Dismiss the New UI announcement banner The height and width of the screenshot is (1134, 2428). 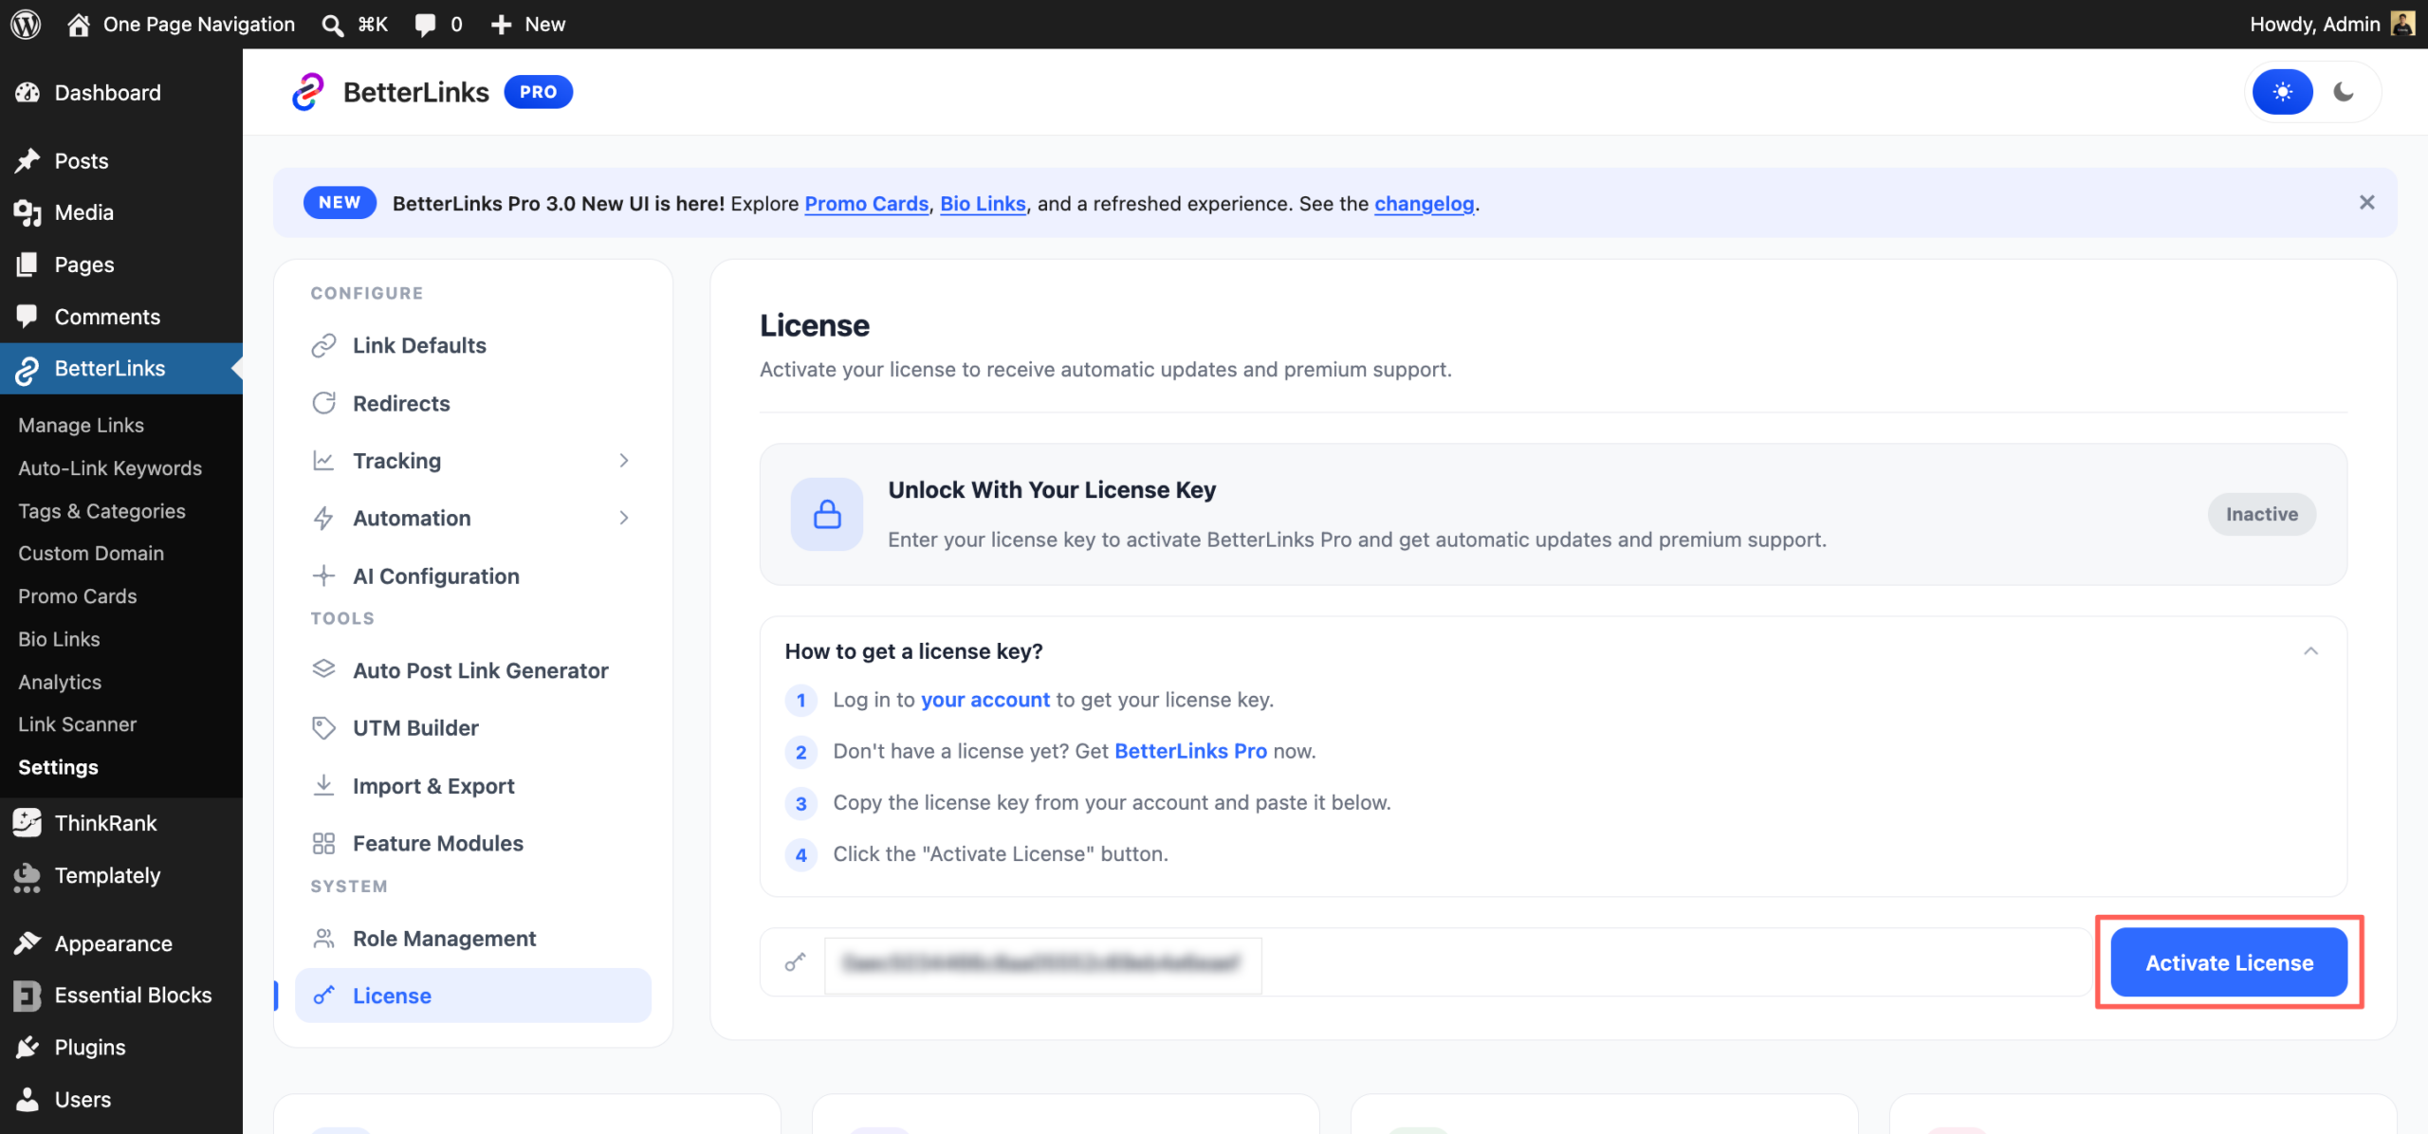tap(2366, 202)
